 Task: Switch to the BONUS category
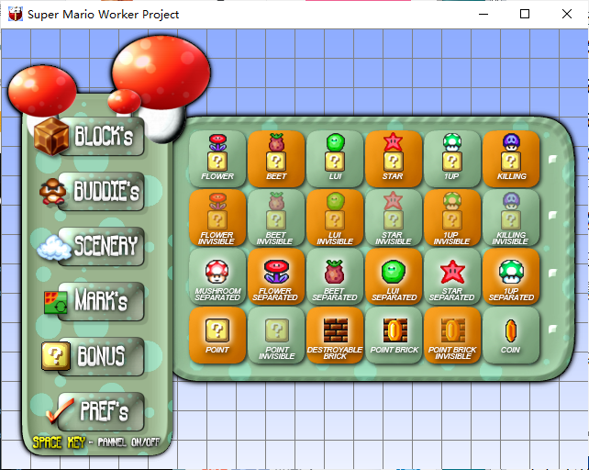[94, 356]
